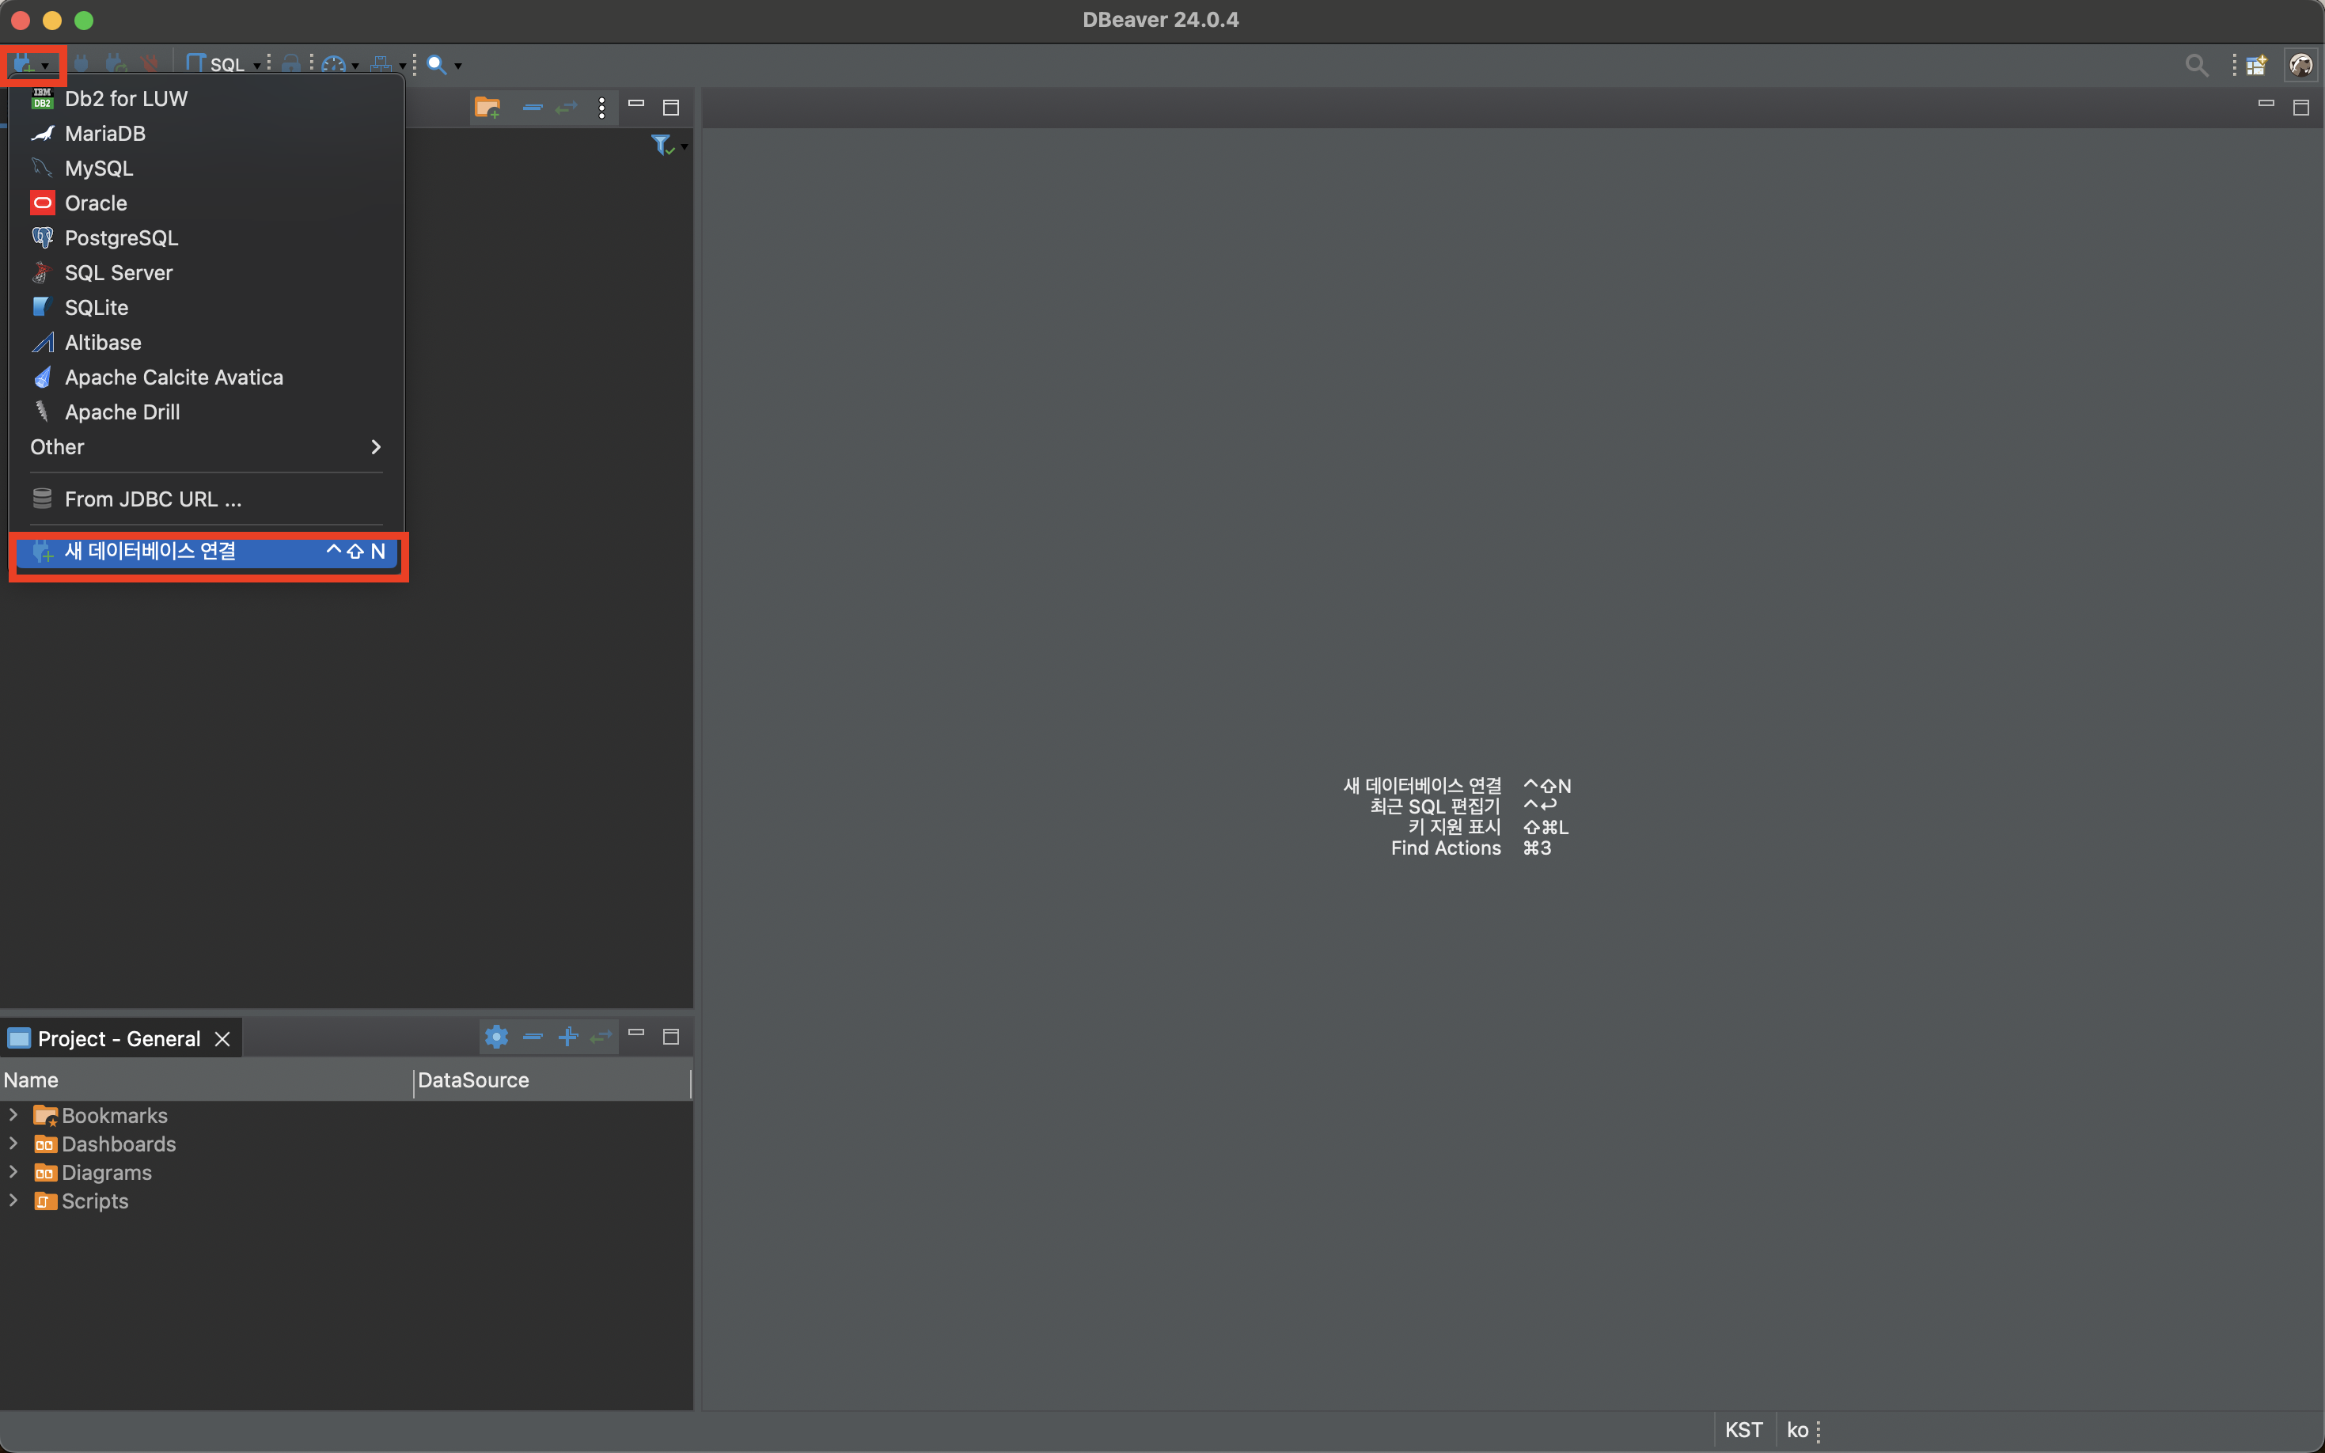Viewport: 2325px width, 1453px height.
Task: Expand the Bookmarks folder
Action: [13, 1115]
